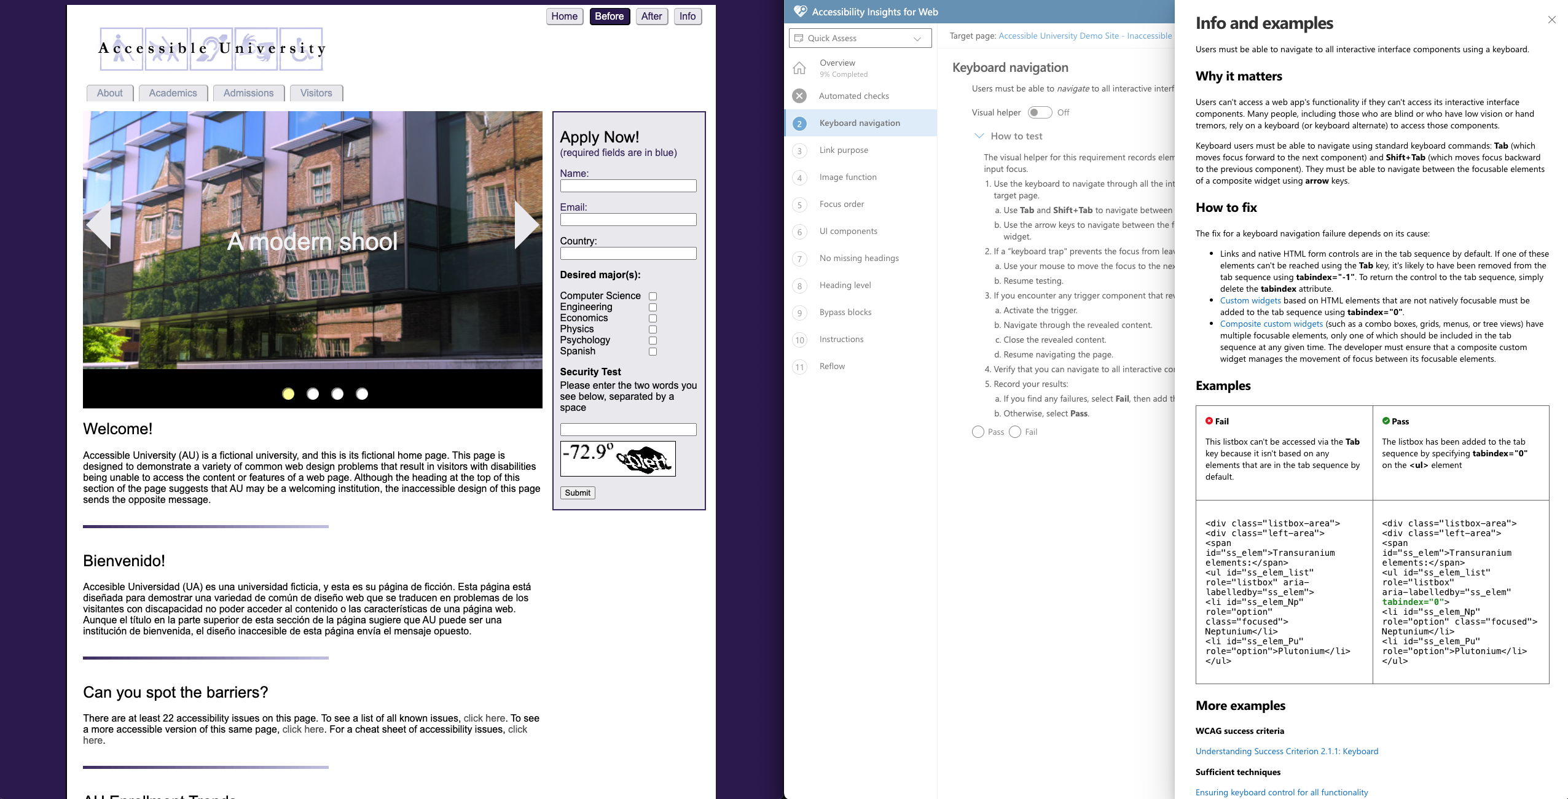
Task: Click the CAPTCHA security image
Action: 617,458
